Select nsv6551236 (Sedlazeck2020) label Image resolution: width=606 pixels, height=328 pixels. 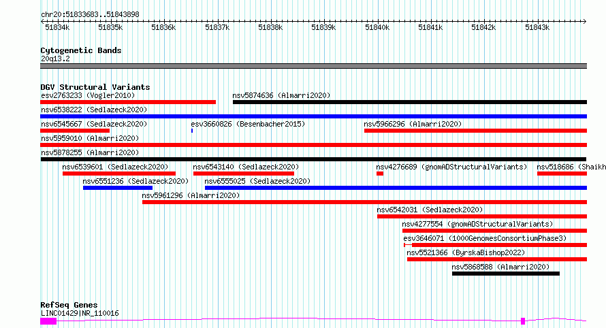tap(135, 181)
